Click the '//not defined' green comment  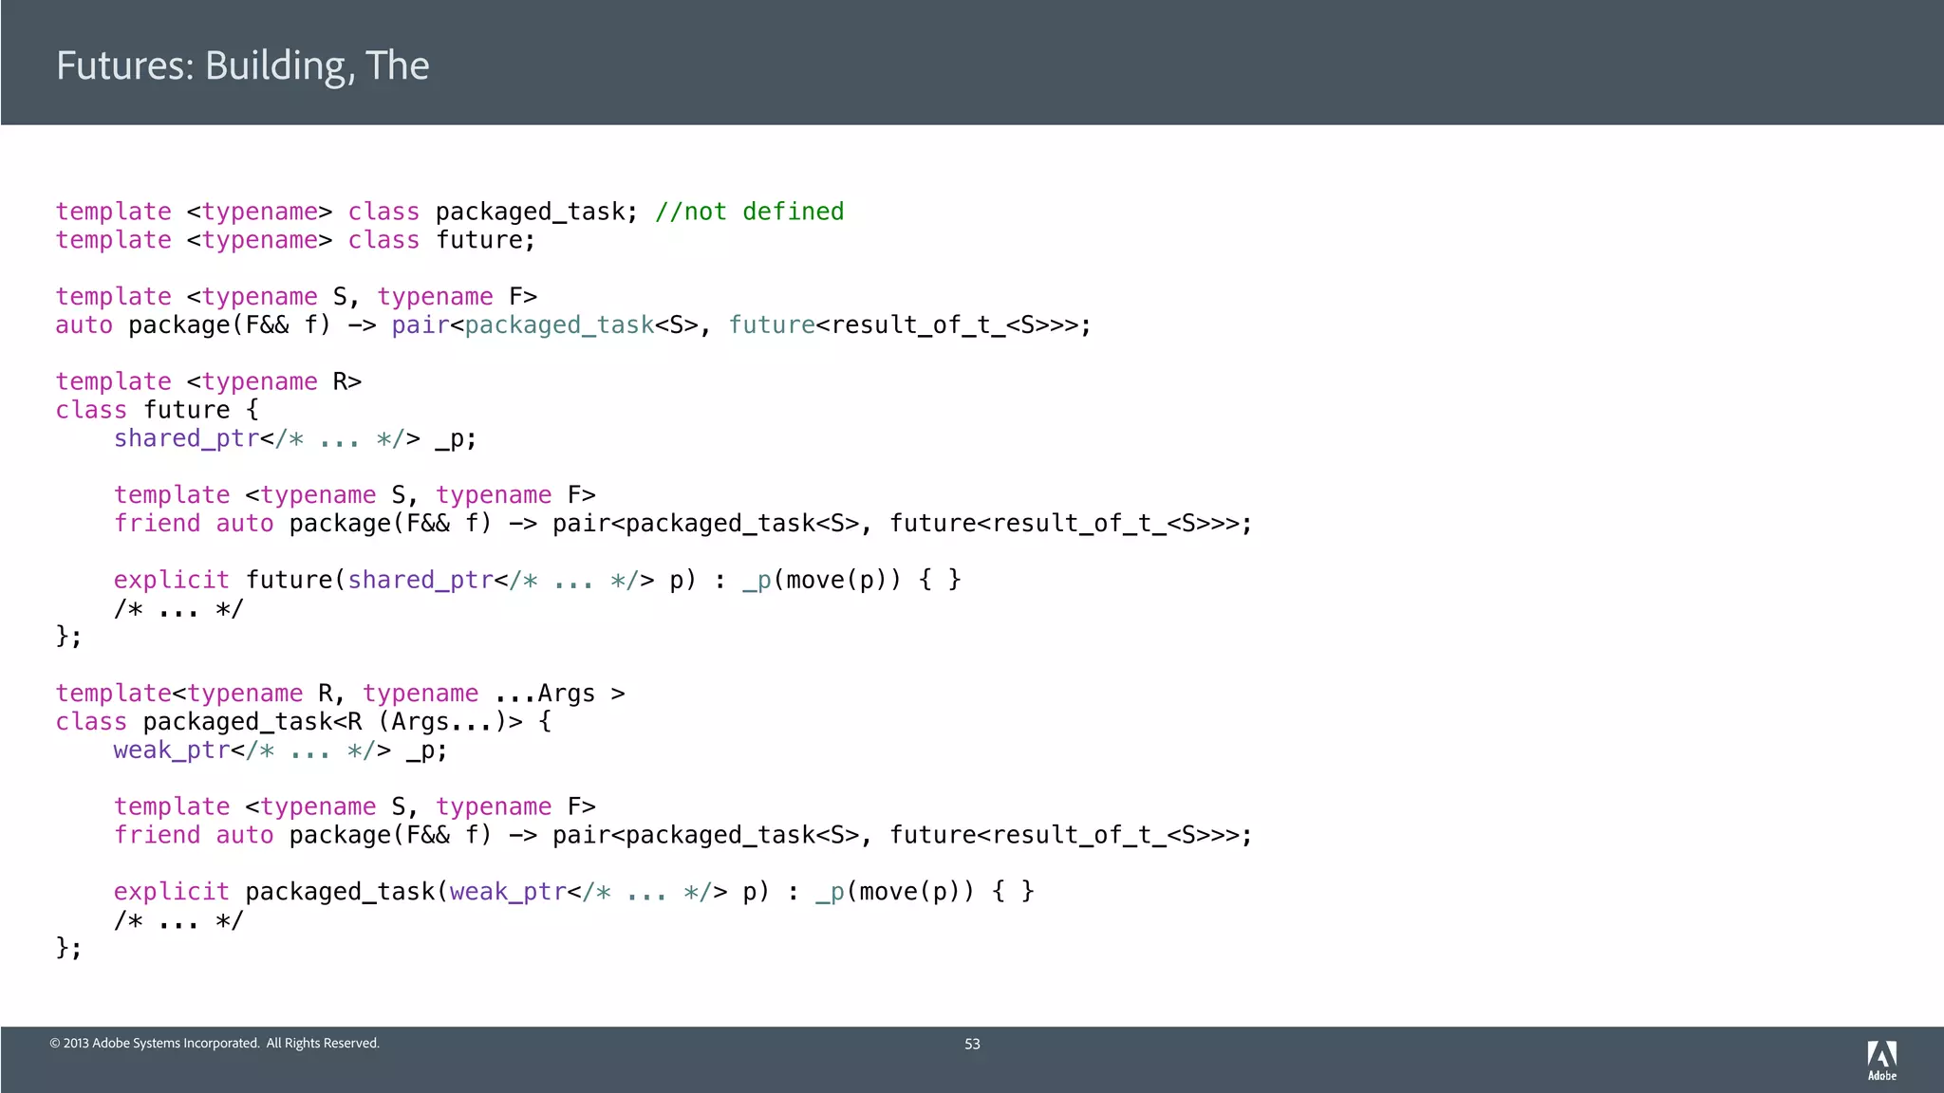tap(749, 212)
